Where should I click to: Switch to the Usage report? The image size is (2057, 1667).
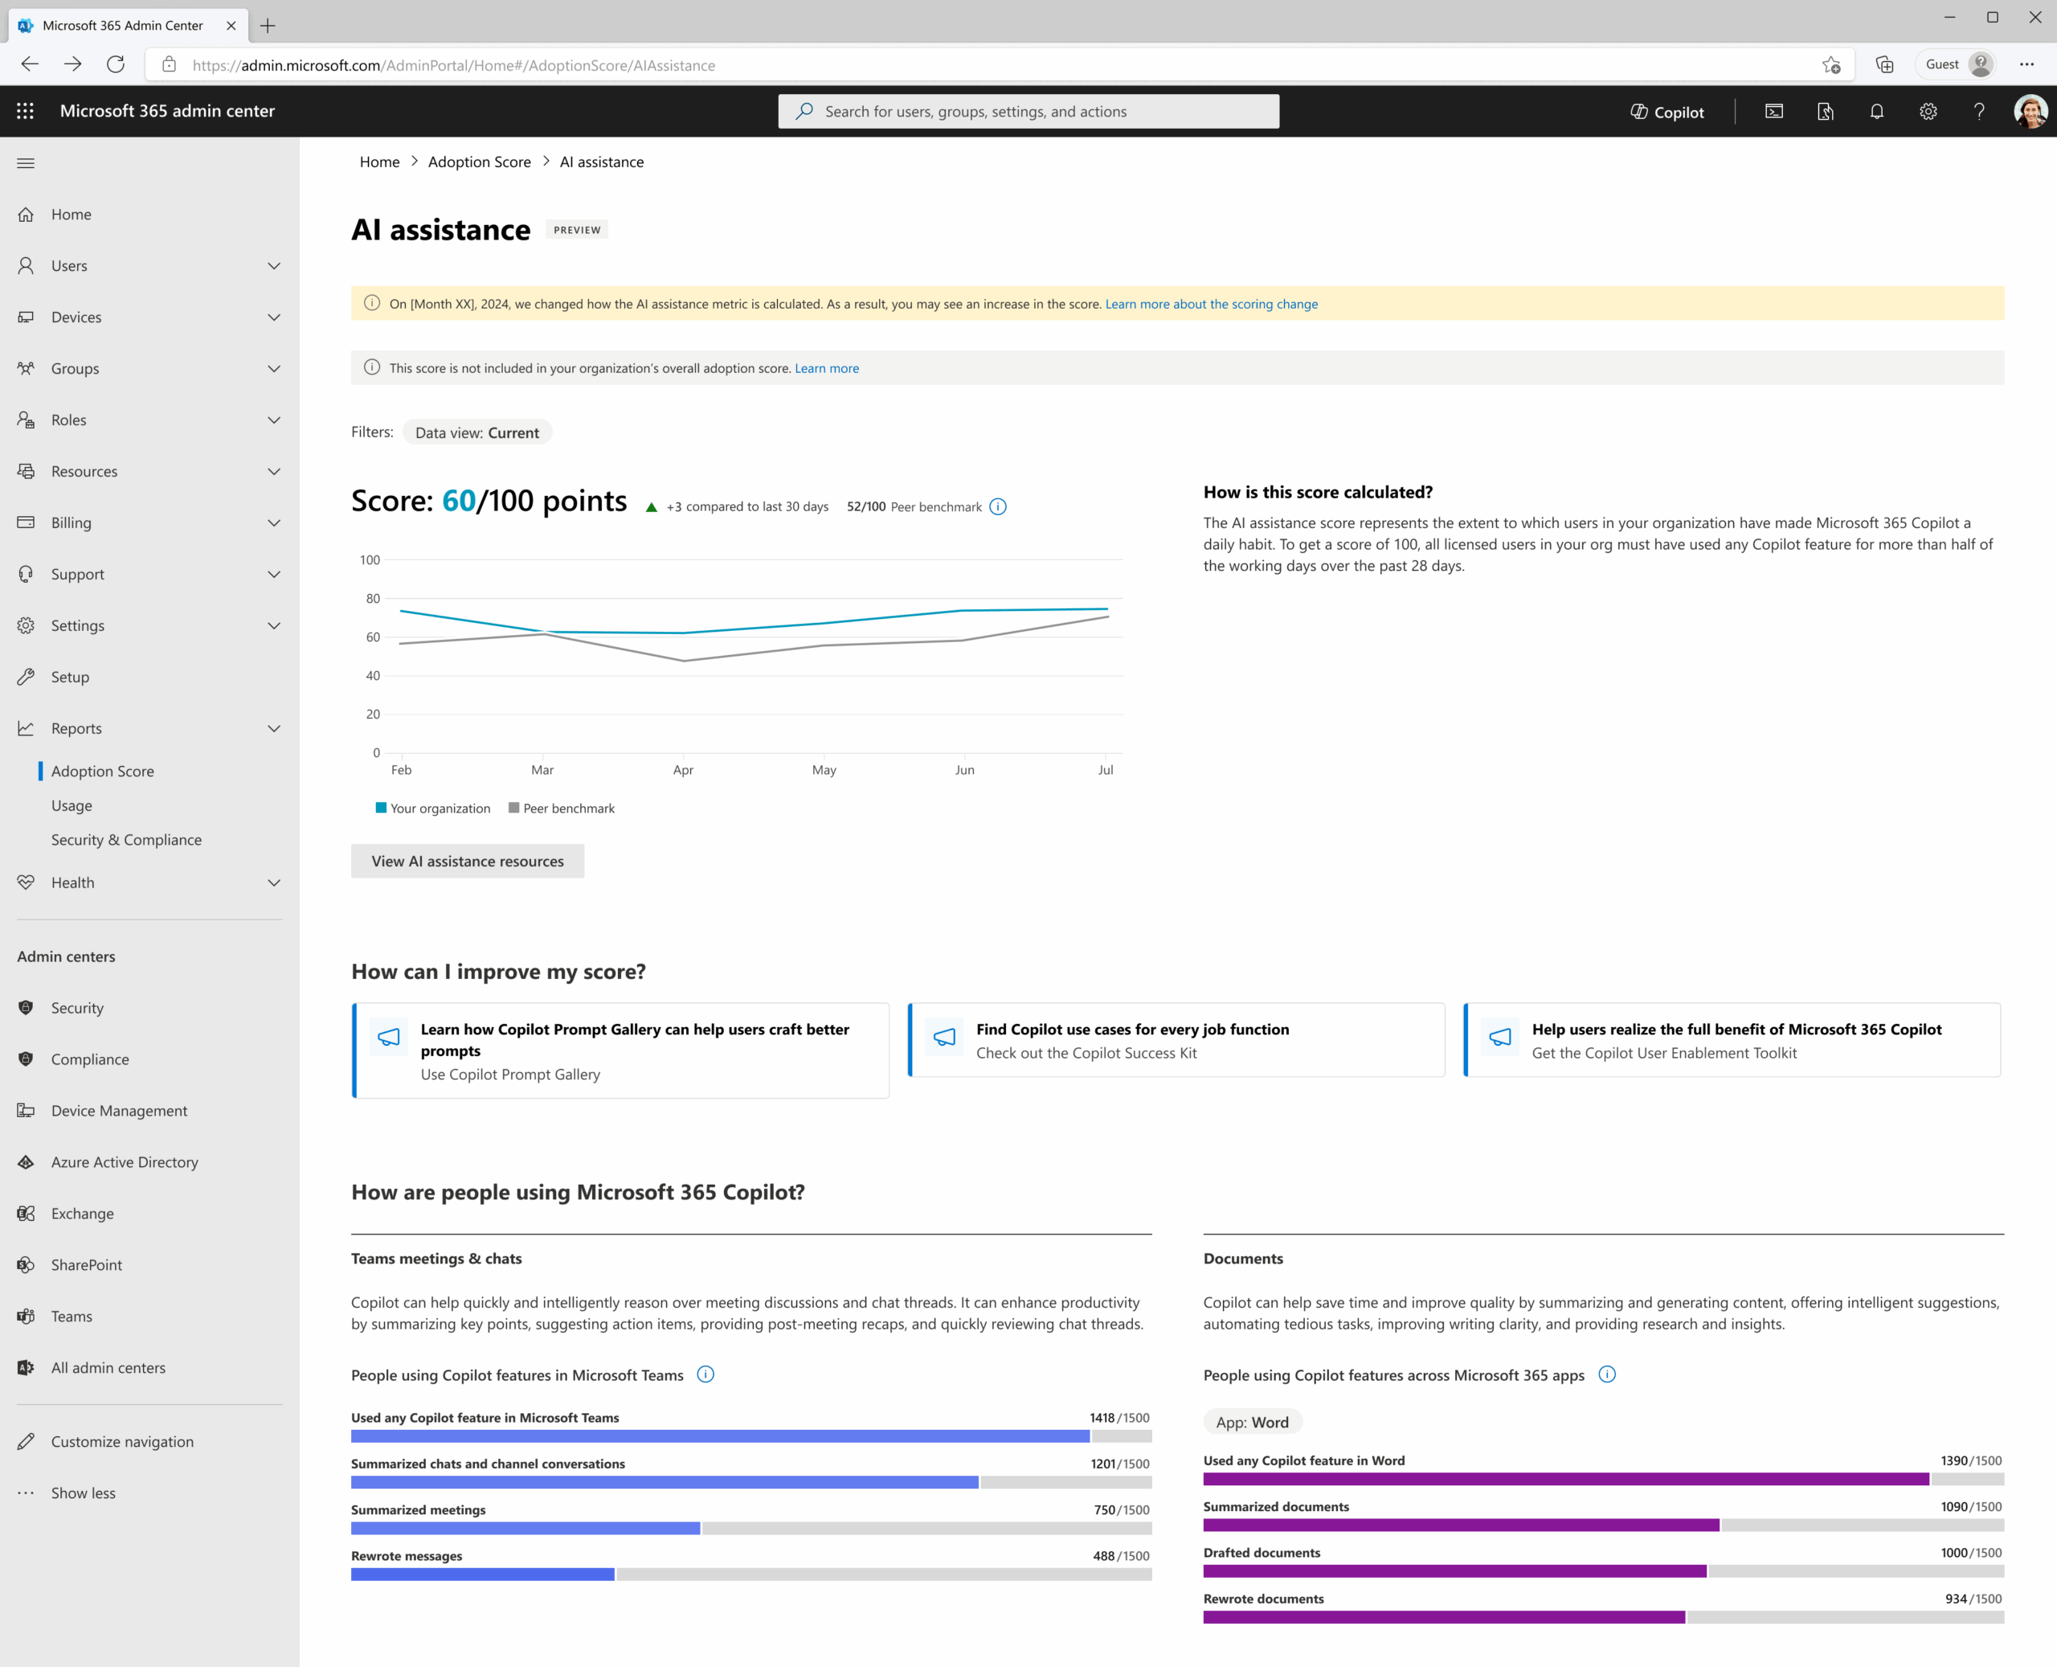[x=71, y=805]
